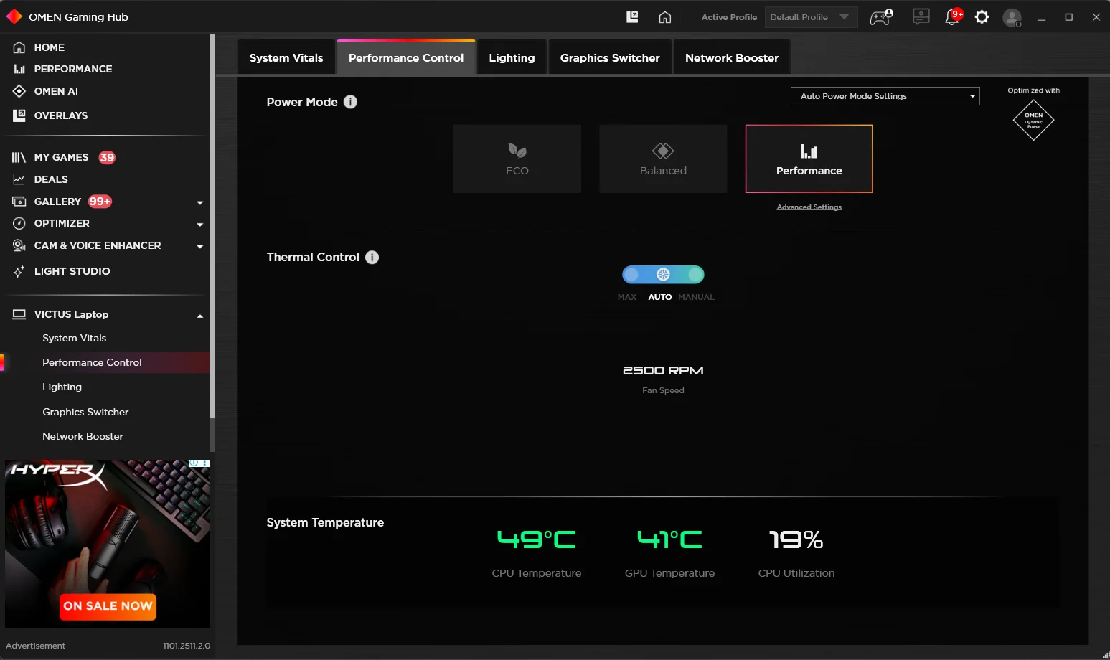Viewport: 1110px width, 660px height.
Task: Click the info icon next to Power Mode
Action: click(x=350, y=102)
